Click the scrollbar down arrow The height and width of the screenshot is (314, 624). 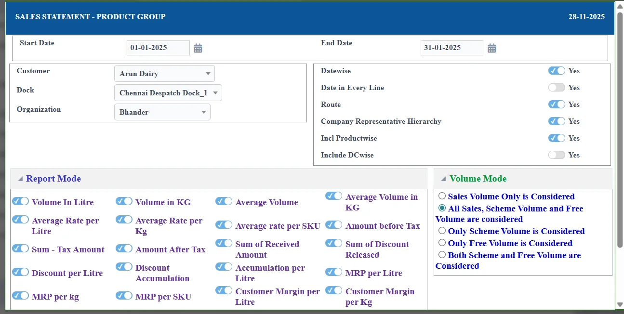pos(620,304)
